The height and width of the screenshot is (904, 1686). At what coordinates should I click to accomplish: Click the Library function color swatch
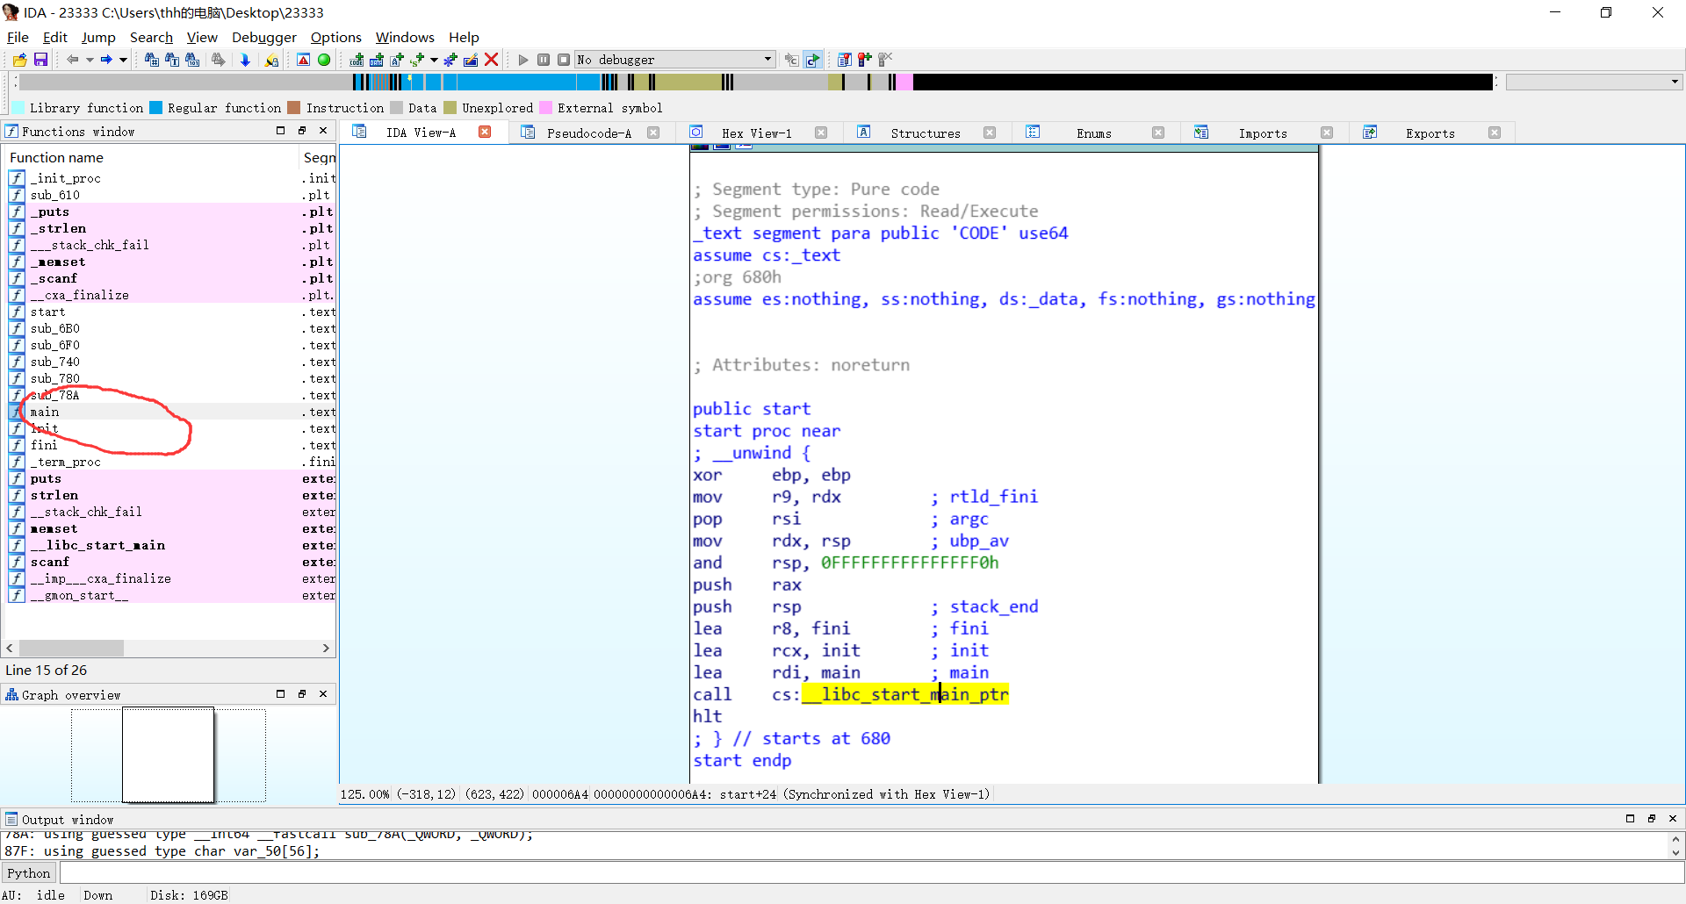18,108
